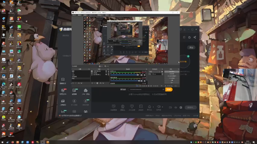Adjust the first mixer channel's volume slider

coord(125,75)
